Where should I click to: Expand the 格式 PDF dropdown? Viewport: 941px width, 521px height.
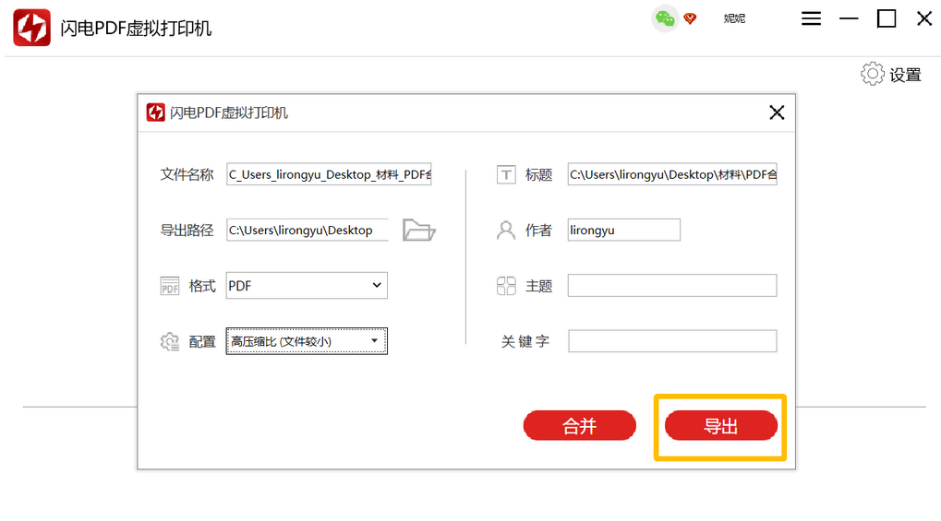click(x=307, y=285)
